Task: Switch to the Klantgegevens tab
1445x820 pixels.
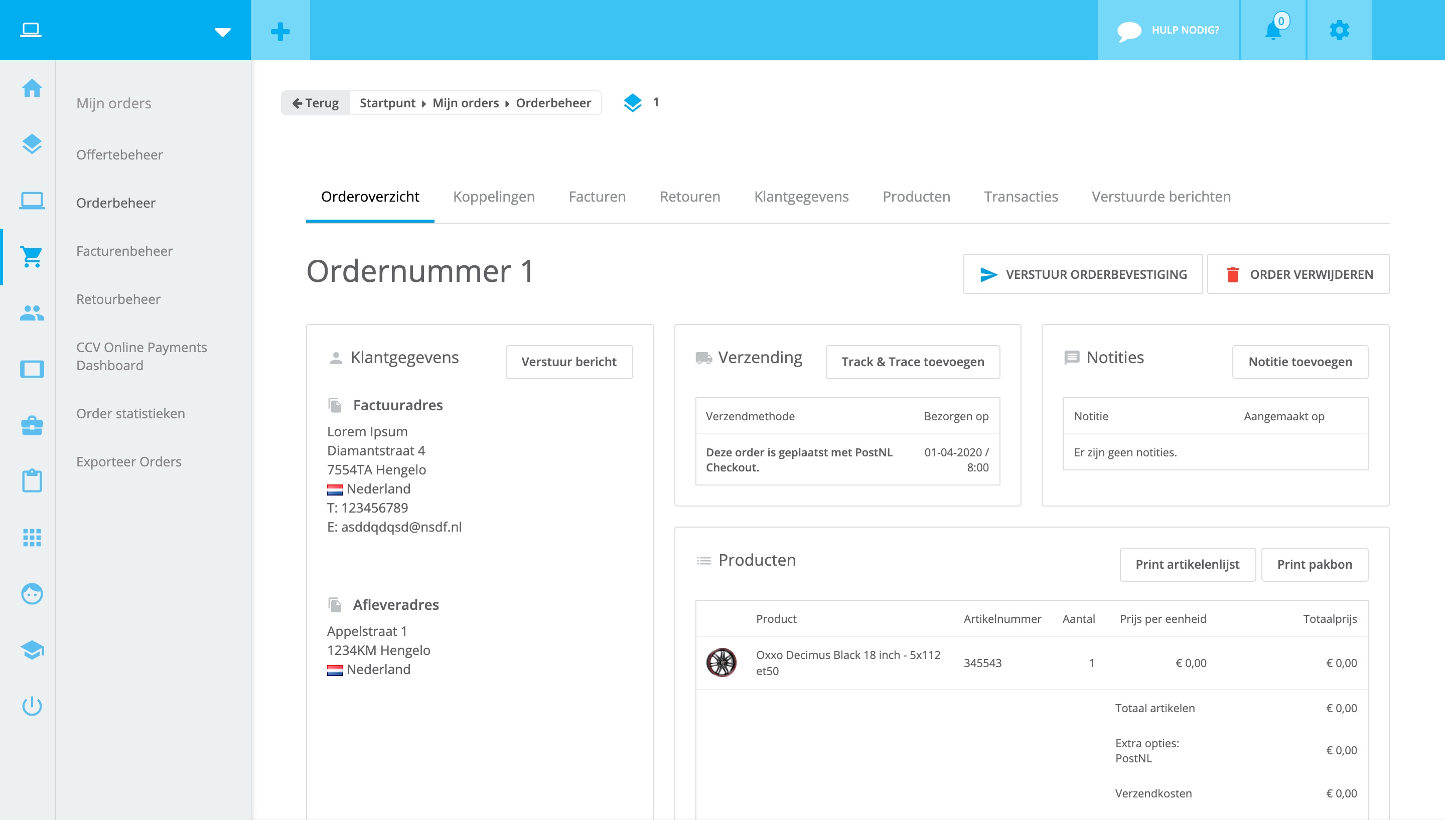Action: pos(802,197)
